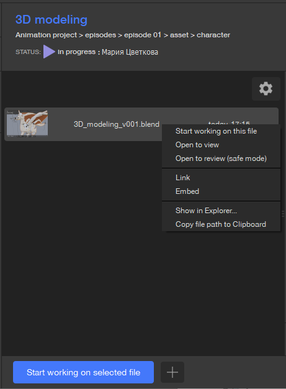Click character breadcrumb segment
Viewport: 286px width, 389px height.
(x=213, y=35)
